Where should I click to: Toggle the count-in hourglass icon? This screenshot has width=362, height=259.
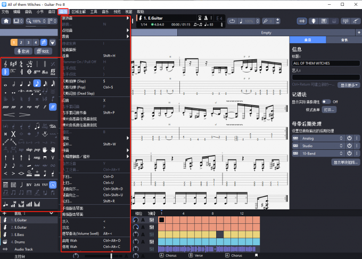200,18
